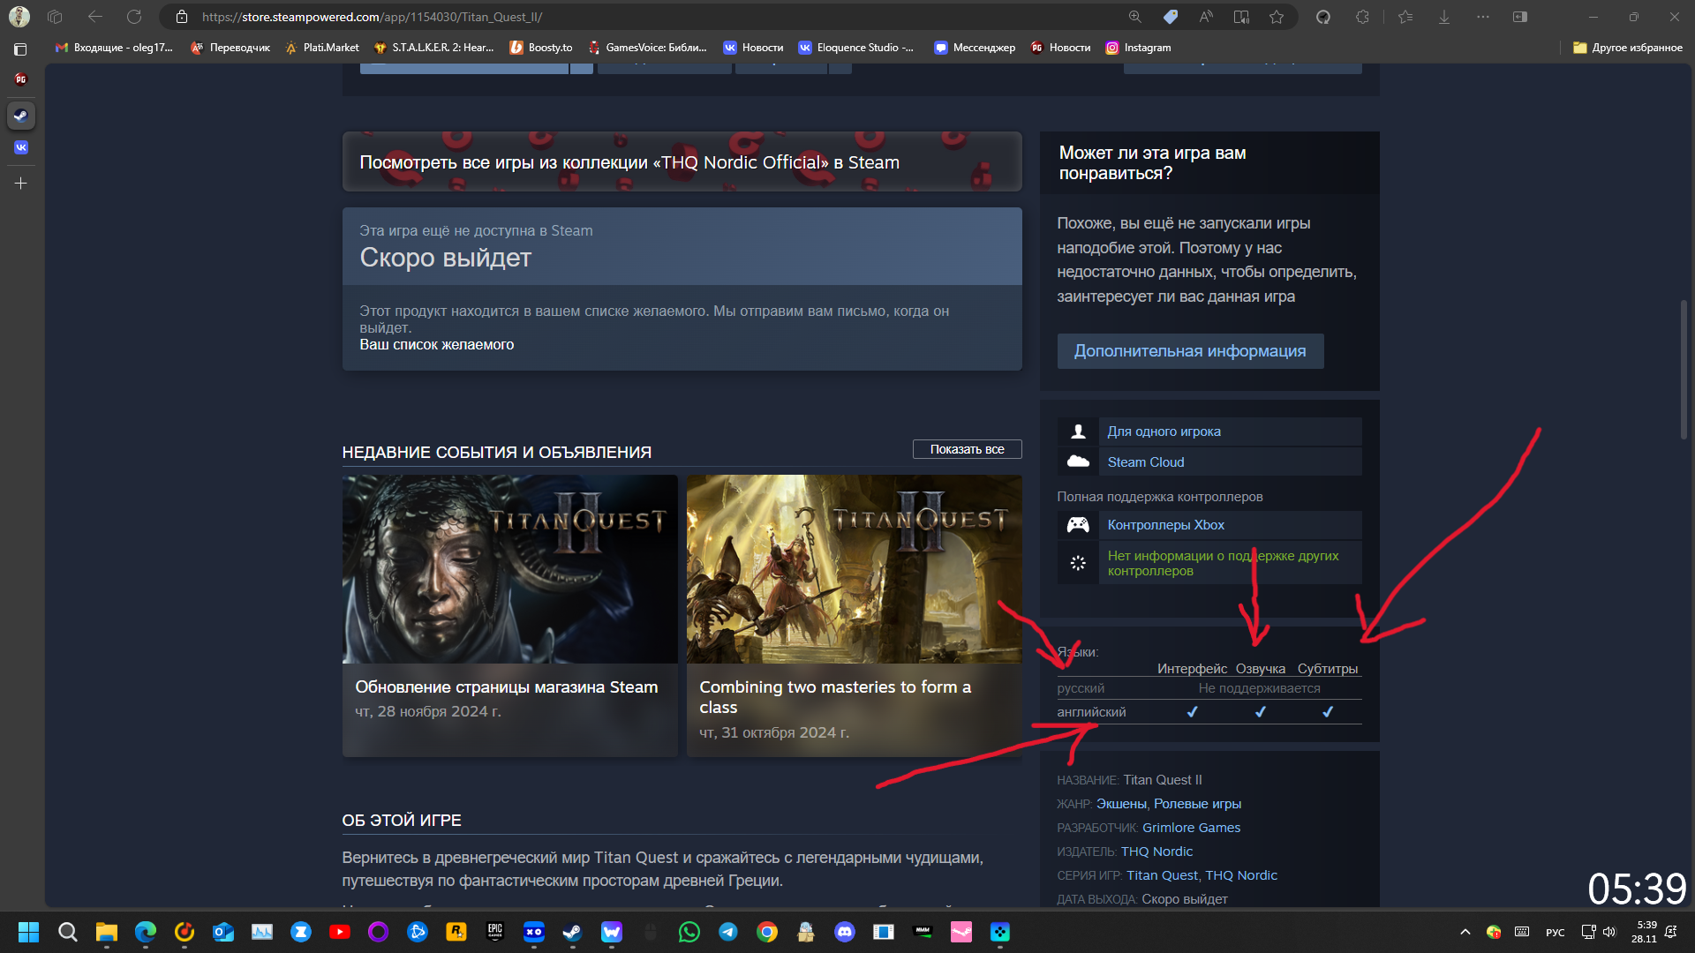Screen dimensions: 1695x953
Task: Open the Plati.Market bookmark
Action: (321, 48)
